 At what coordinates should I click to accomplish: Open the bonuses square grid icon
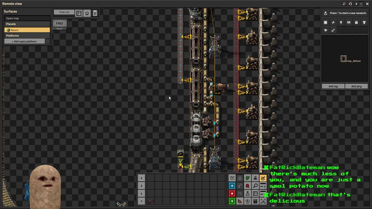325,22
